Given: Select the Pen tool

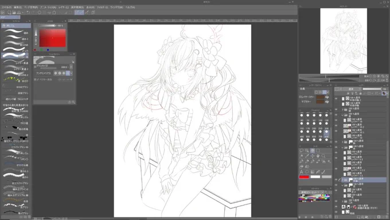Looking at the screenshot, I should coord(302,161).
